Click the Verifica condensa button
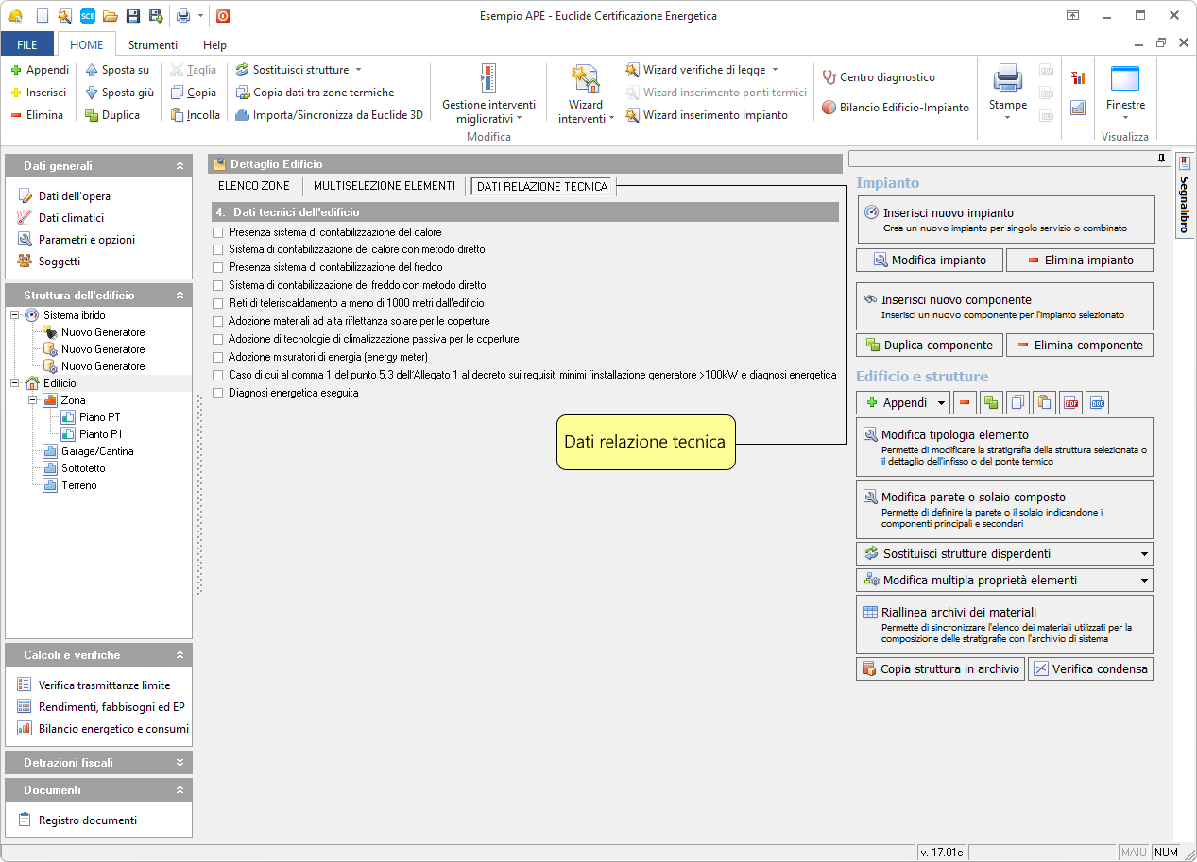 click(1090, 669)
